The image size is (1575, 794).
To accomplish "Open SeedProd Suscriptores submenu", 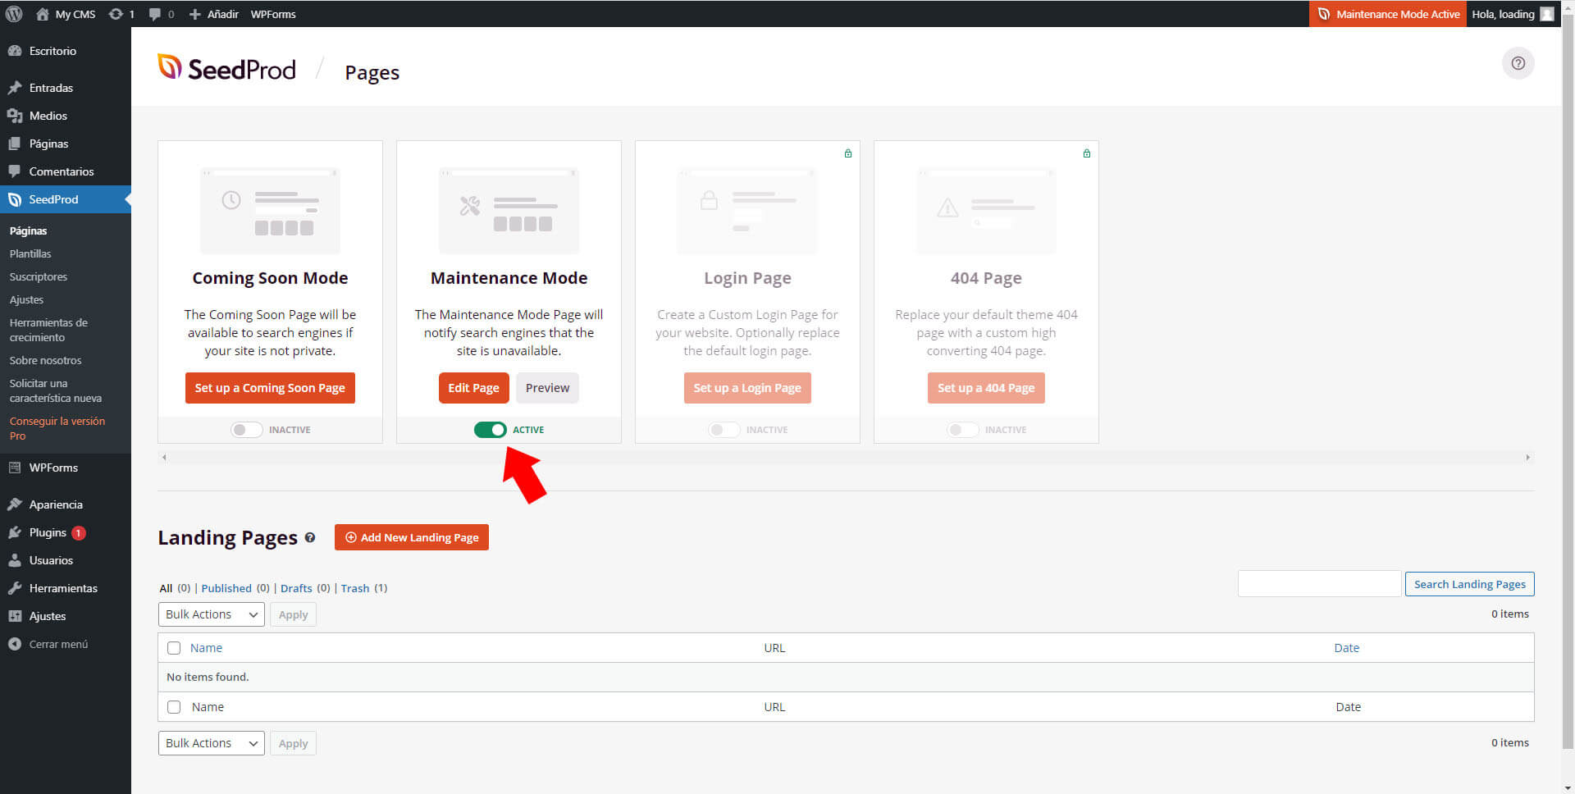I will pos(39,277).
